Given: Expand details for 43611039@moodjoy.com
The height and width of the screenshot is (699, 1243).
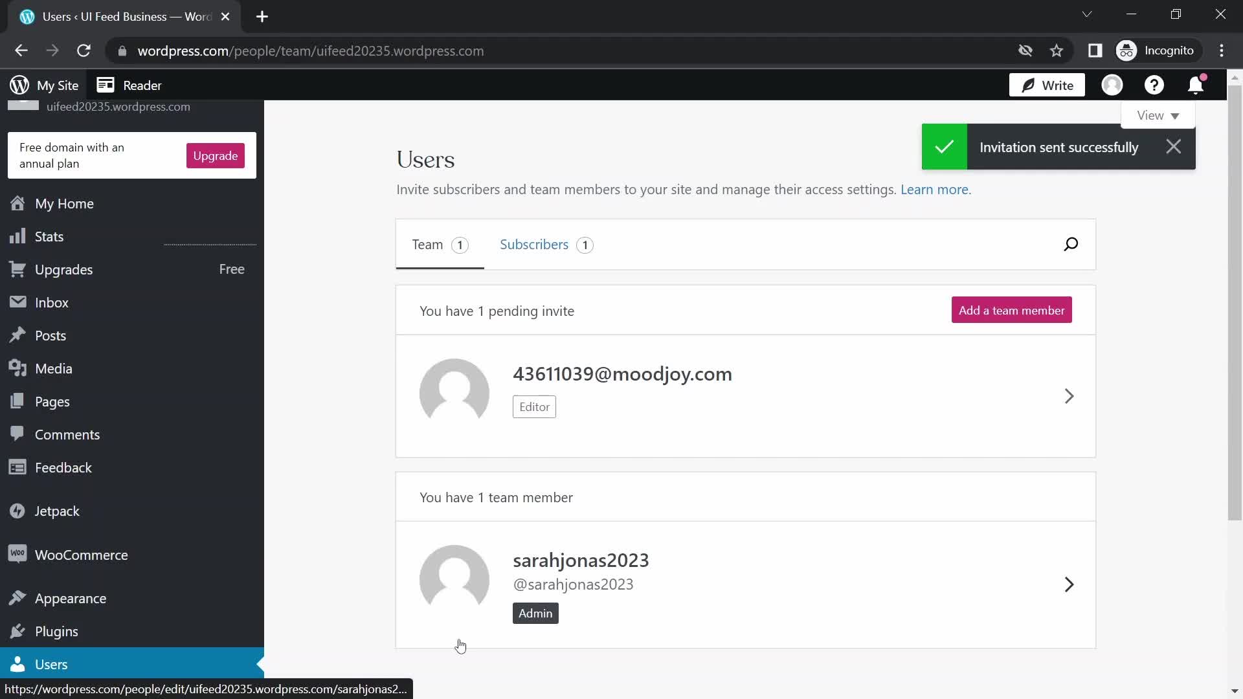Looking at the screenshot, I should [1068, 396].
